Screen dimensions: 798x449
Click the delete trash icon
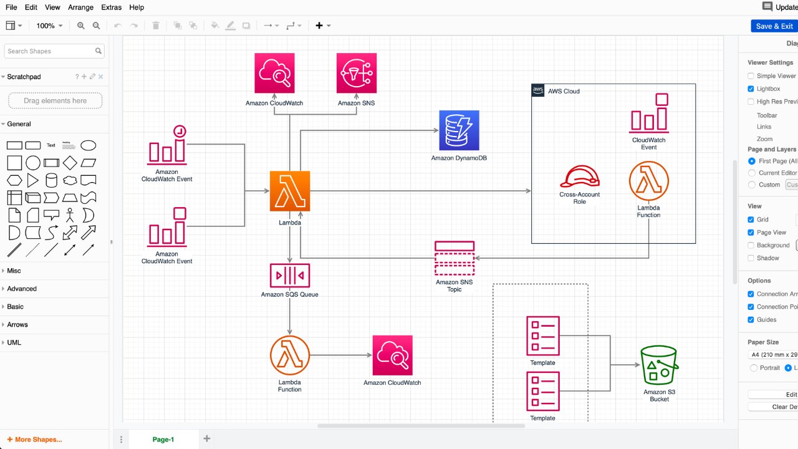(x=156, y=26)
